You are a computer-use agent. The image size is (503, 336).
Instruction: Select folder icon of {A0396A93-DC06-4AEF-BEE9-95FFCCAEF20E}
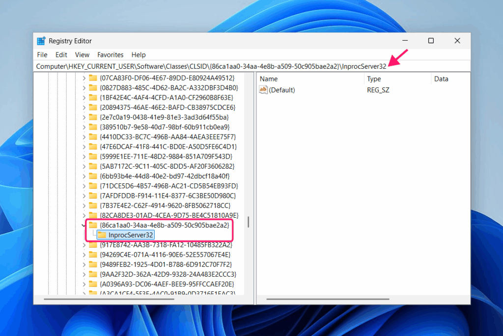(93, 284)
